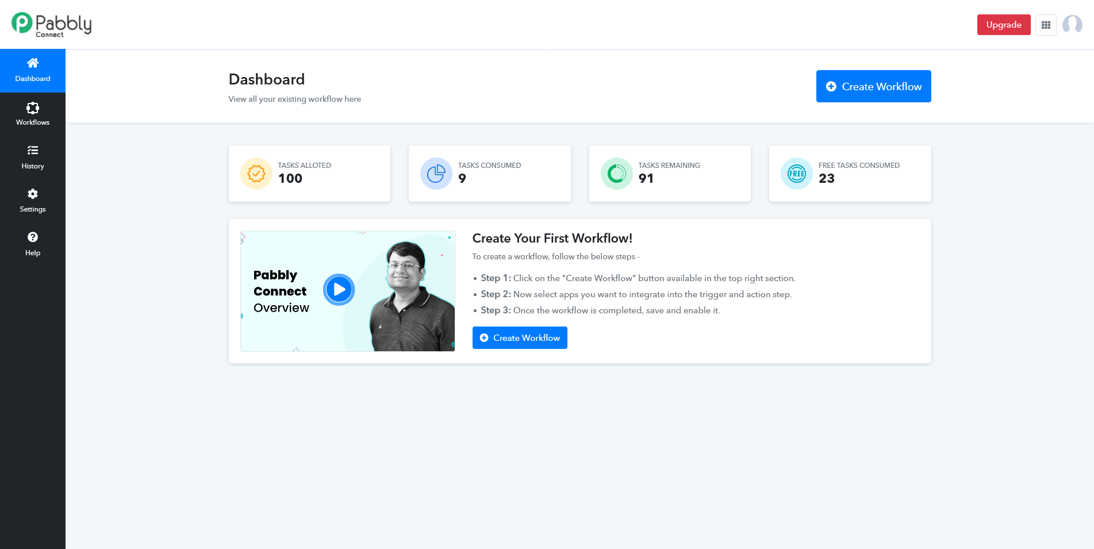Go to Dashboard in sidebar

(33, 71)
